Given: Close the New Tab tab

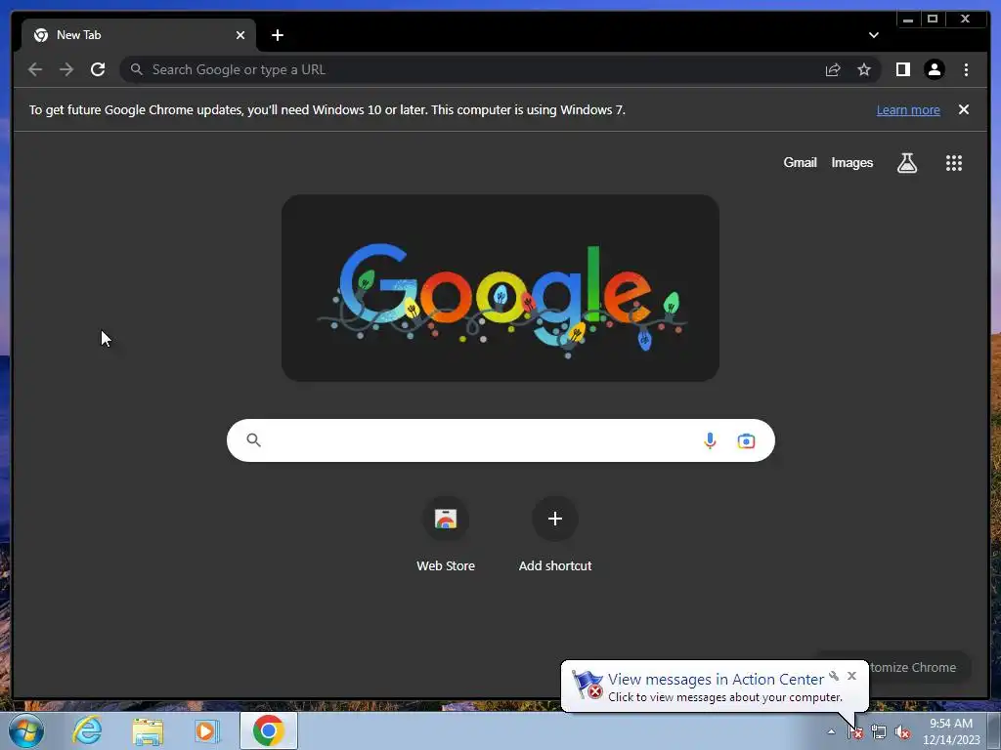Looking at the screenshot, I should (240, 35).
